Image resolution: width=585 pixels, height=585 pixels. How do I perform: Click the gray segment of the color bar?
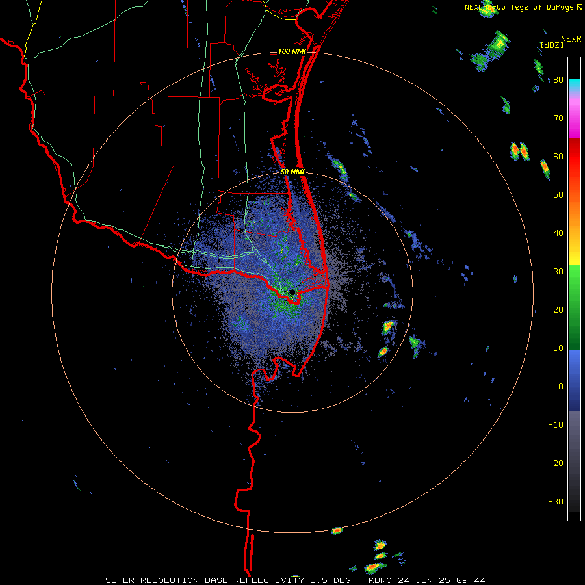[574, 440]
